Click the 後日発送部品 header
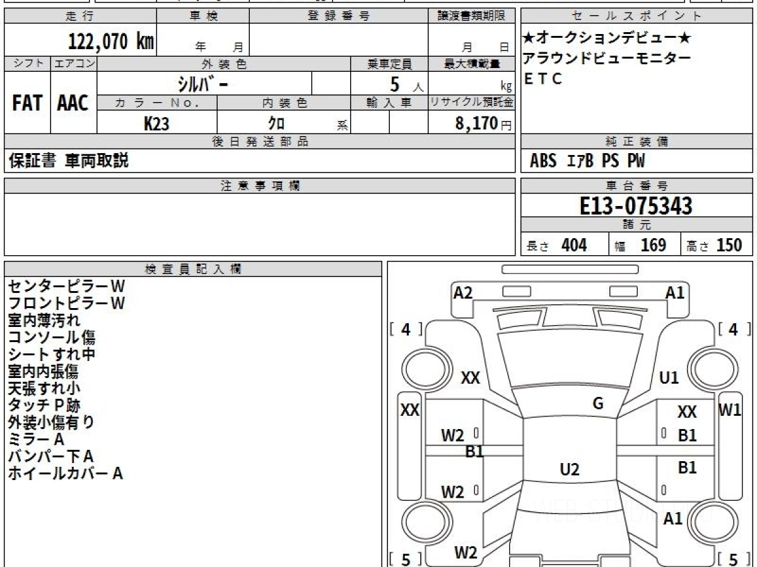Image resolution: width=757 pixels, height=567 pixels. tap(259, 142)
